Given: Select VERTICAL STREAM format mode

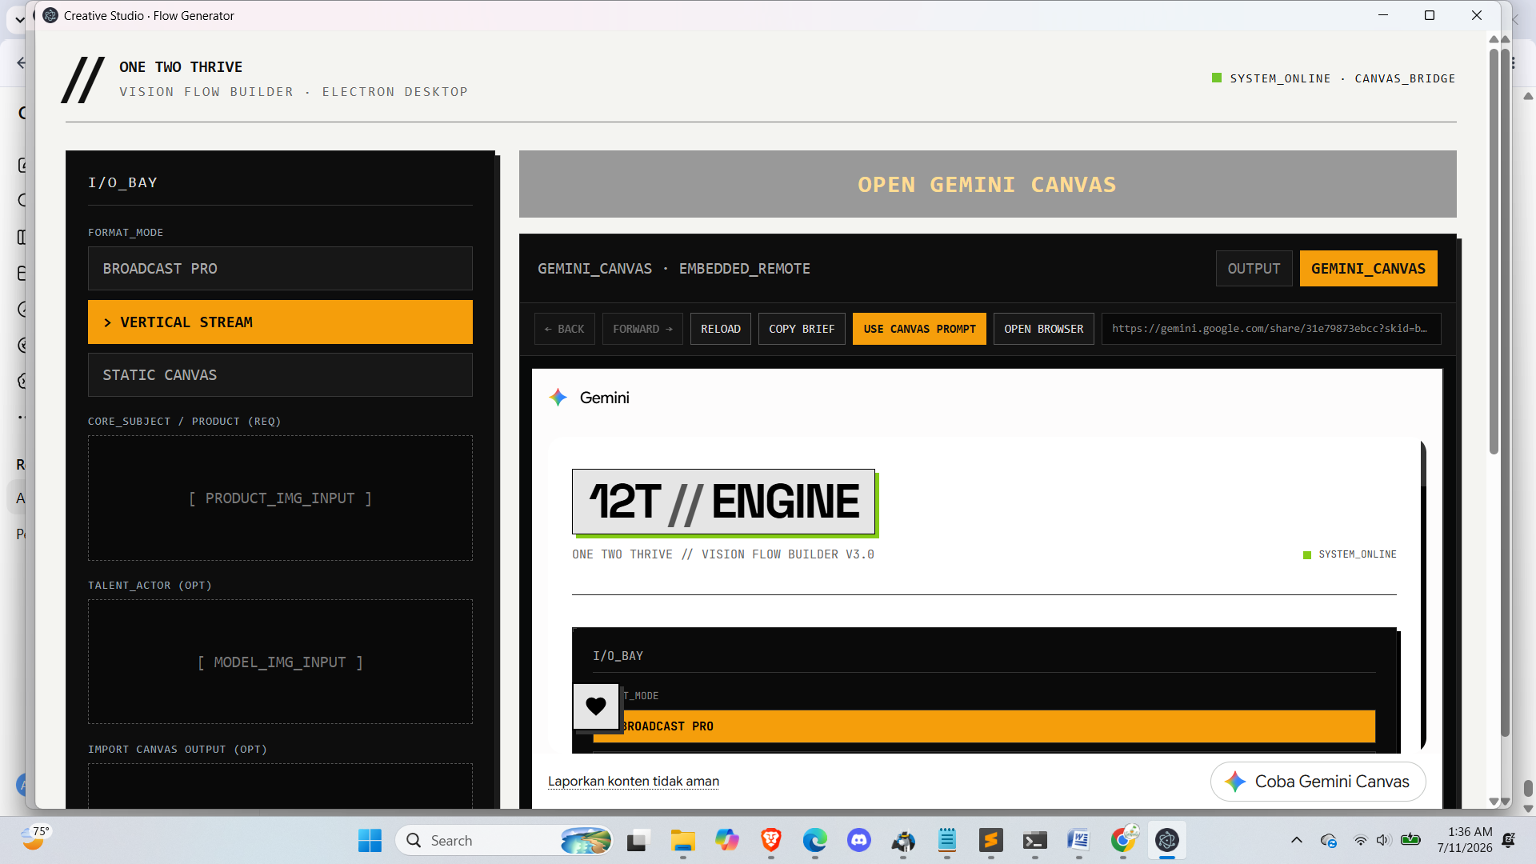Looking at the screenshot, I should pos(280,322).
